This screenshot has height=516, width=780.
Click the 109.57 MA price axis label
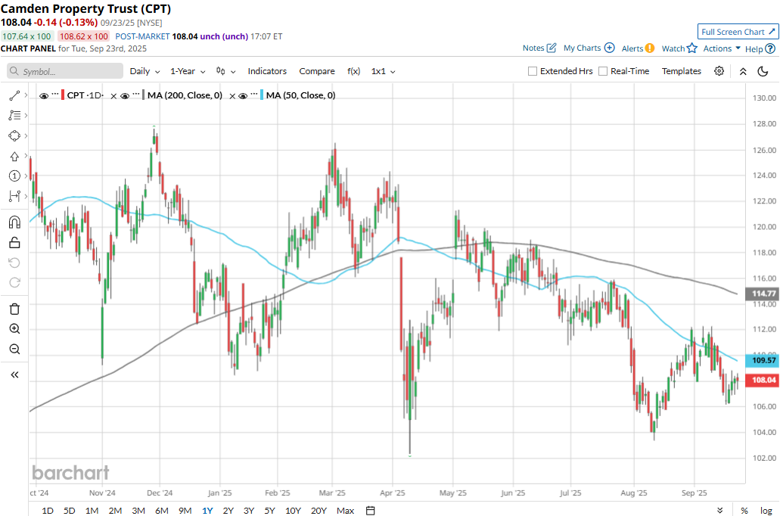coord(763,360)
